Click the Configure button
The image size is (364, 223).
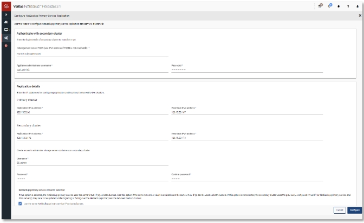354,209
